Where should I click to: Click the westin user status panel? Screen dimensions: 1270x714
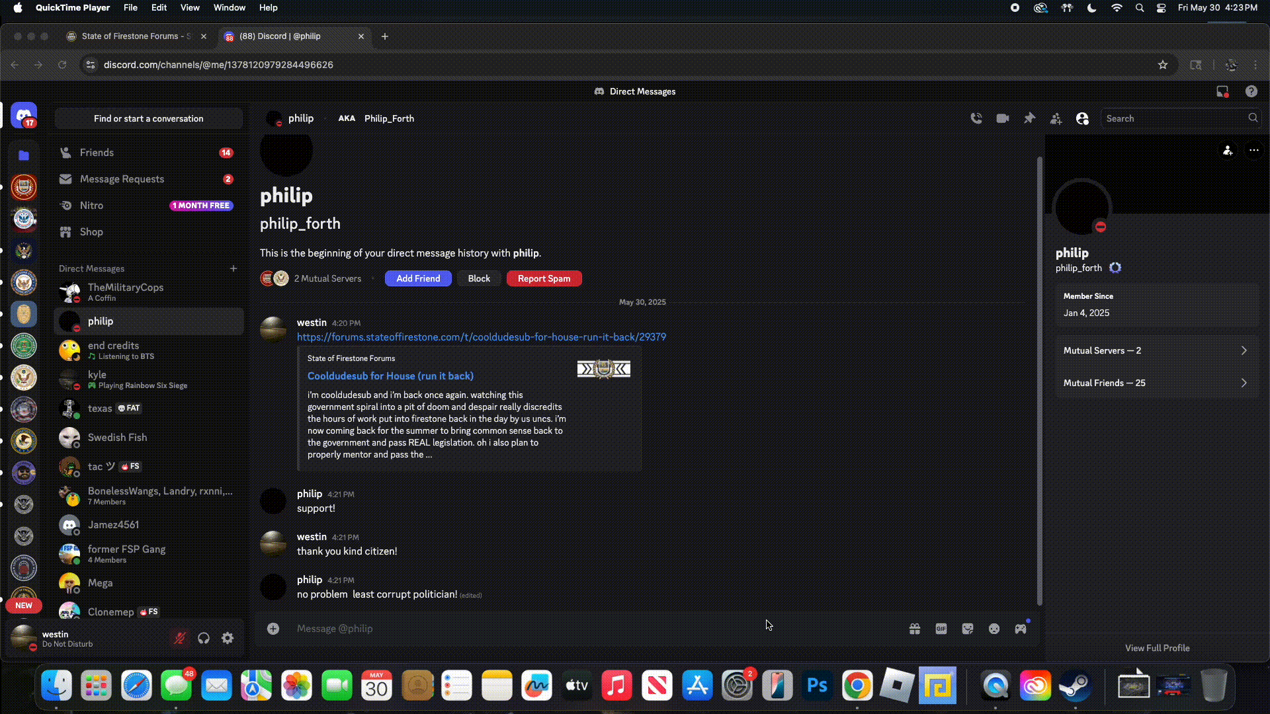pyautogui.click(x=86, y=639)
